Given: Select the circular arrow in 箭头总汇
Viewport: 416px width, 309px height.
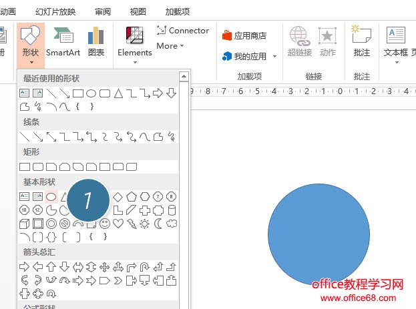Looking at the screenshot, I should click(51, 294).
